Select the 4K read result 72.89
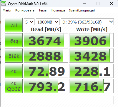 (x=46, y=71)
